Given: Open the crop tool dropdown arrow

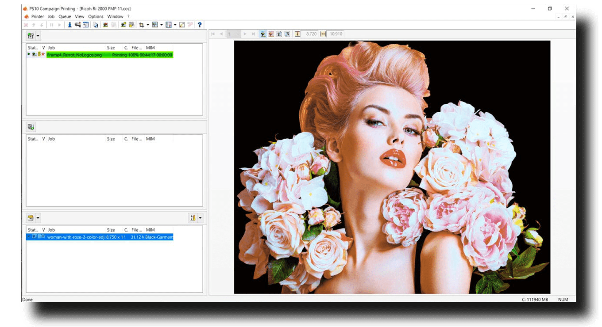Looking at the screenshot, I should [x=148, y=25].
